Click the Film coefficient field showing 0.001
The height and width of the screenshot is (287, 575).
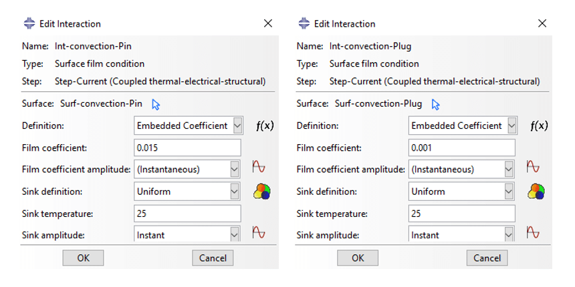(x=462, y=148)
